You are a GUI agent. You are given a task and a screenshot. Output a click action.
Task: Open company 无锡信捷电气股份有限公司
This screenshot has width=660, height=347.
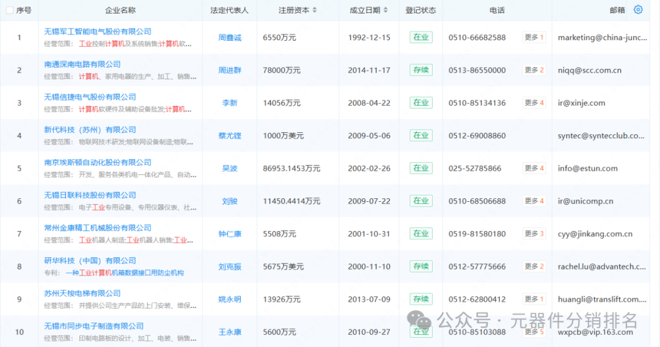[x=90, y=97]
